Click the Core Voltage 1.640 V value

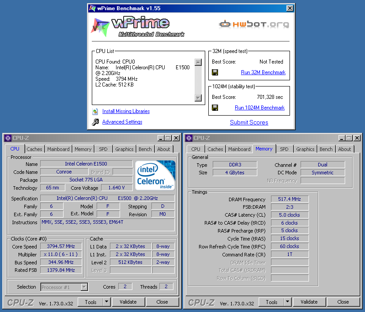tap(117, 188)
